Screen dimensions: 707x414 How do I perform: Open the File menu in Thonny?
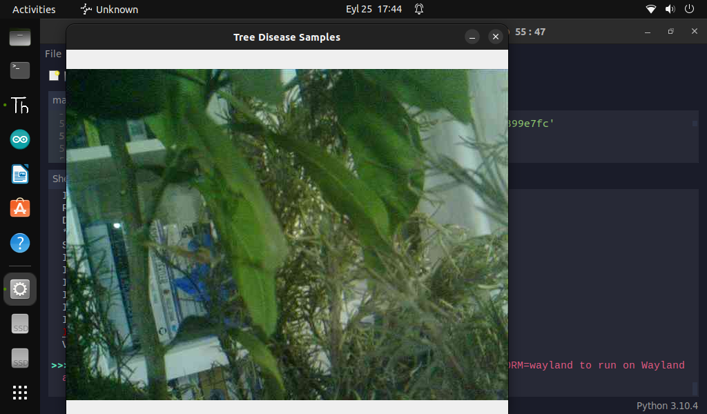(52, 54)
